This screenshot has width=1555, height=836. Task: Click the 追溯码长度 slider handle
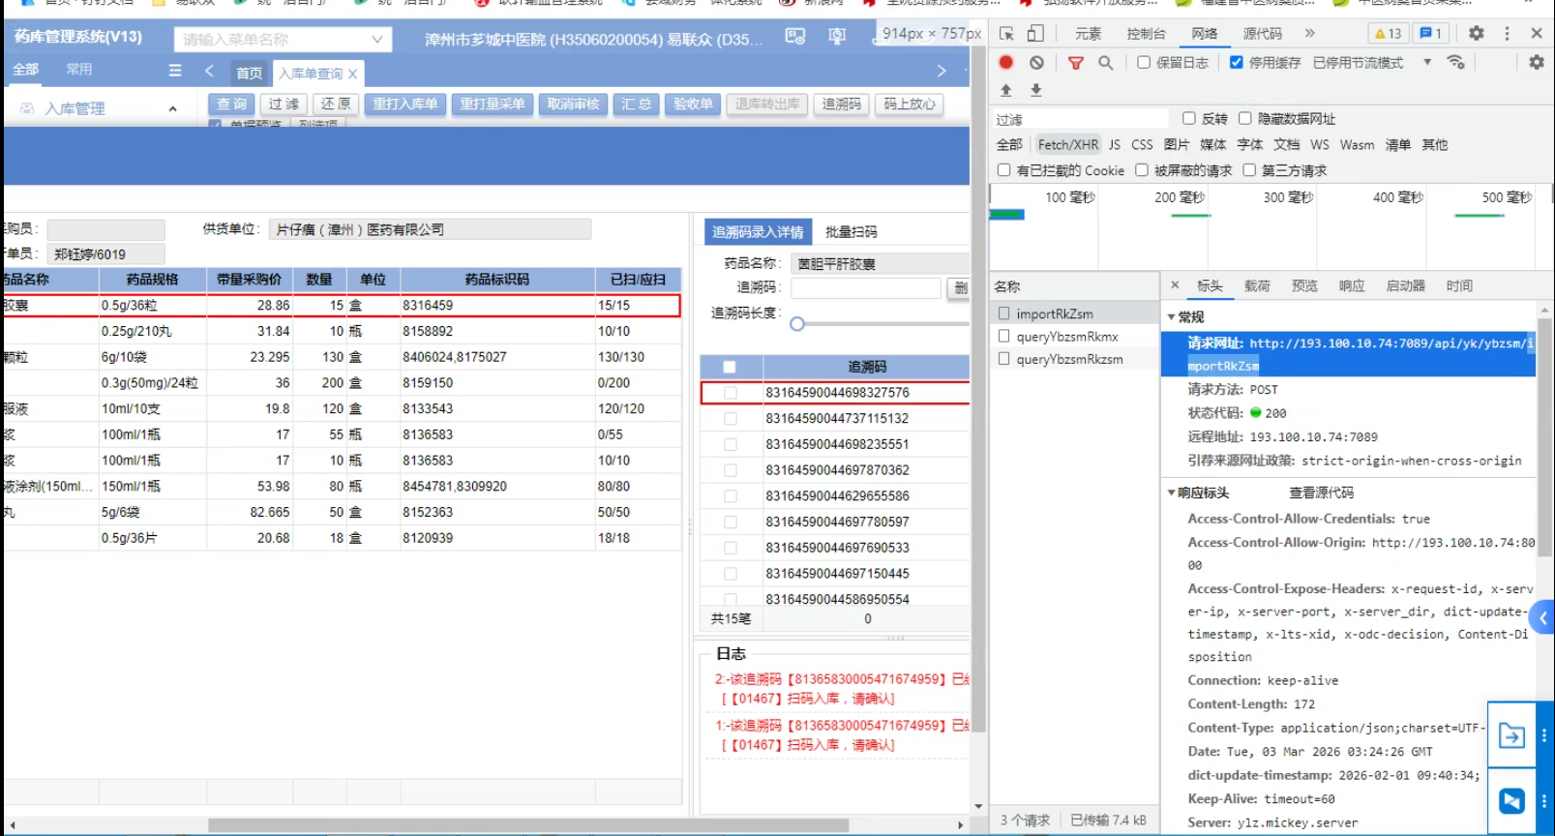point(797,324)
